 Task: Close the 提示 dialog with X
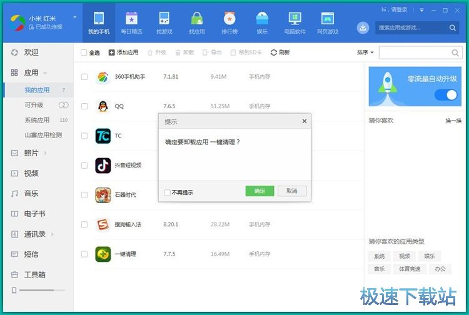(x=304, y=121)
